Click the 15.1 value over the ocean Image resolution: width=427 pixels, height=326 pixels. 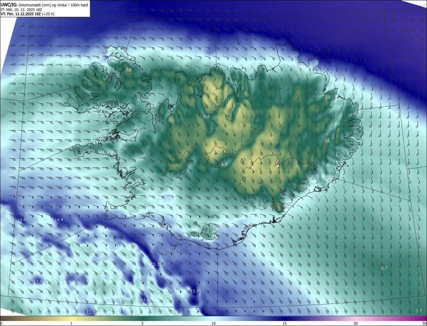pos(155,264)
